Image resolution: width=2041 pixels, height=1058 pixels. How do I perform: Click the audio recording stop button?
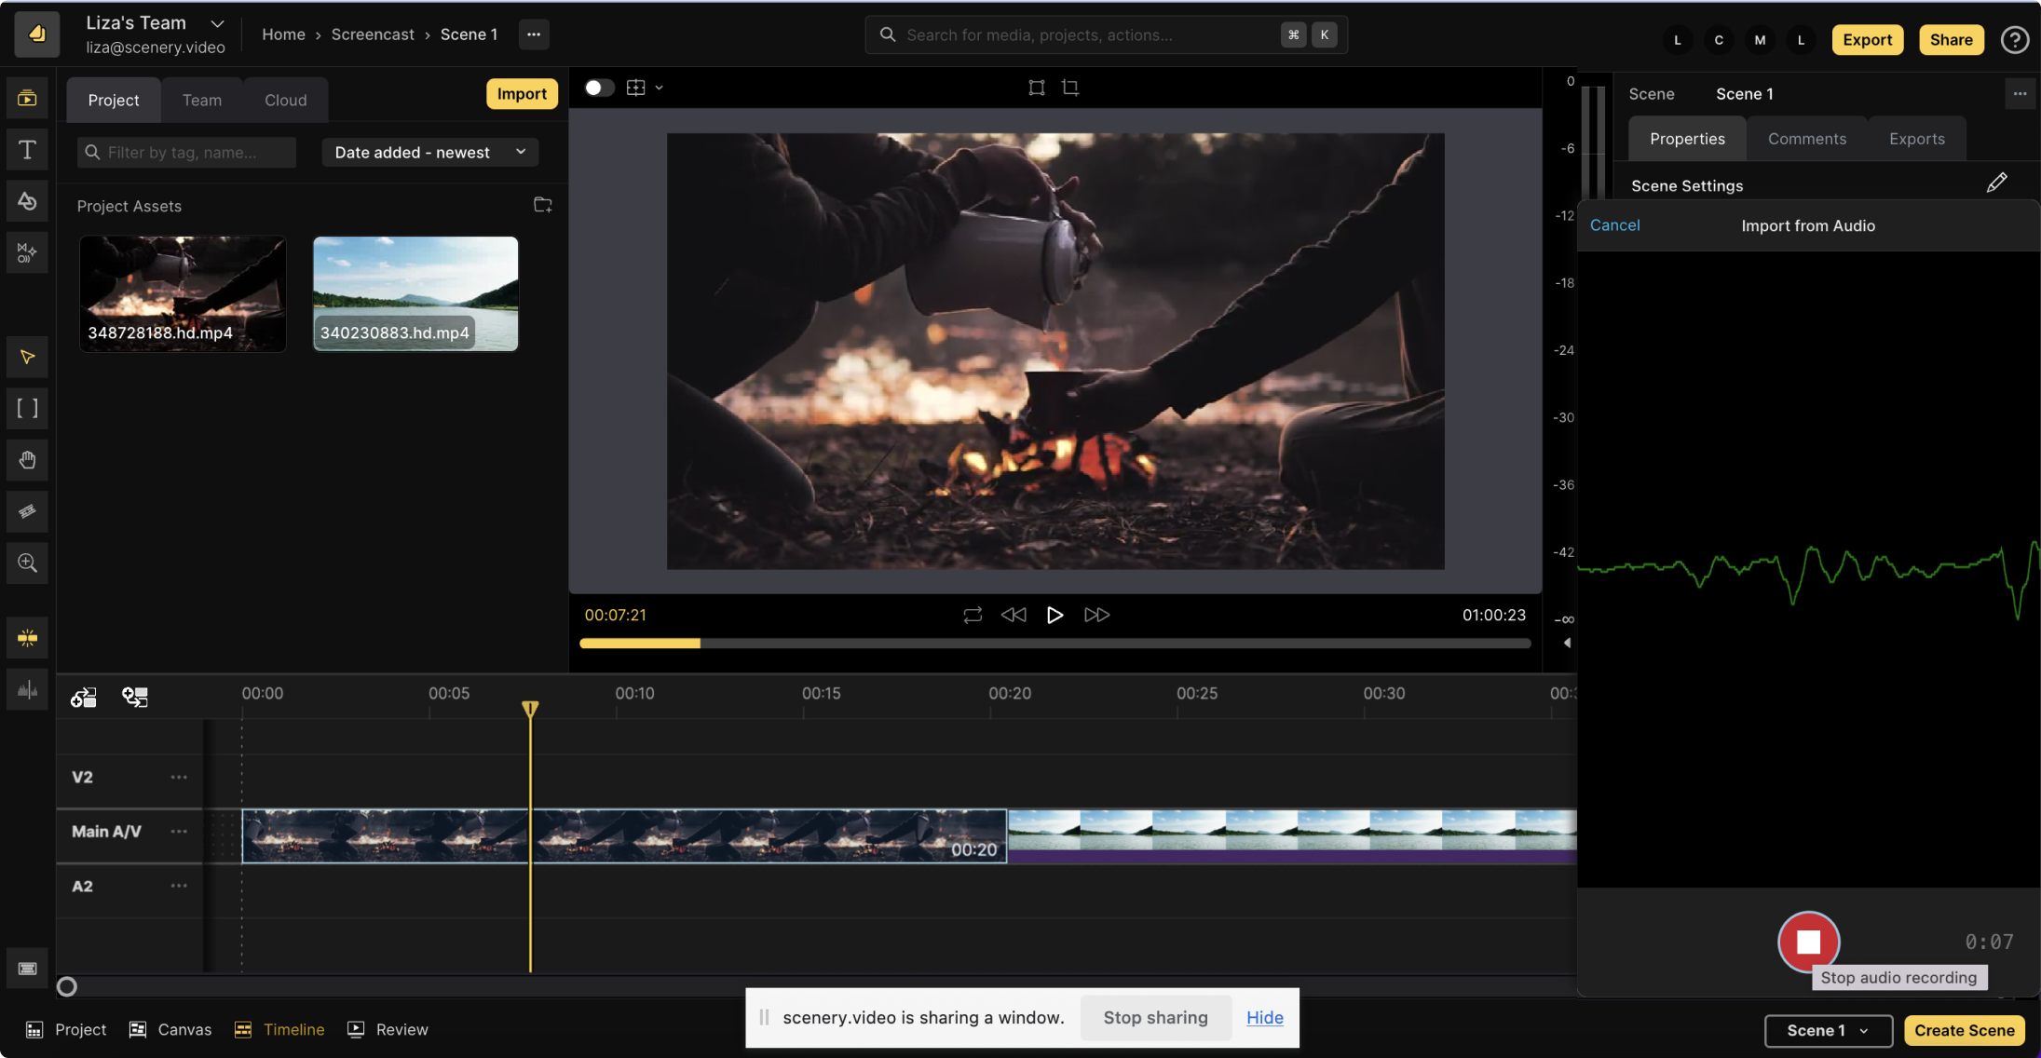pos(1807,942)
